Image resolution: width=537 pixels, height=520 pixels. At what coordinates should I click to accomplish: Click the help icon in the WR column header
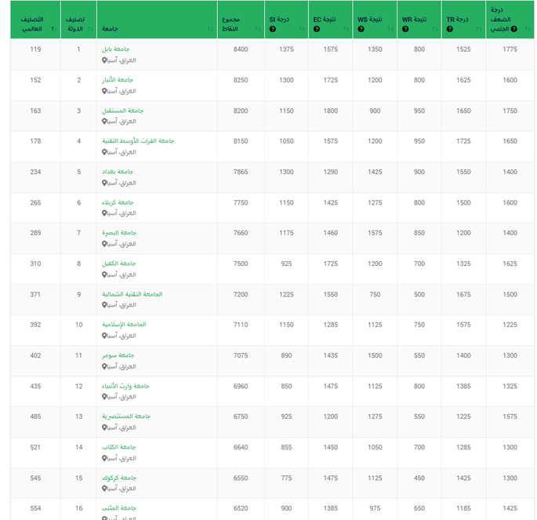(405, 29)
